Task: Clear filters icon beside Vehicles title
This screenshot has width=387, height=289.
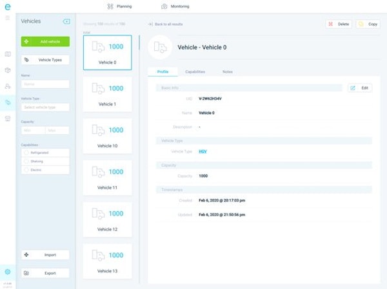Action: pyautogui.click(x=66, y=21)
